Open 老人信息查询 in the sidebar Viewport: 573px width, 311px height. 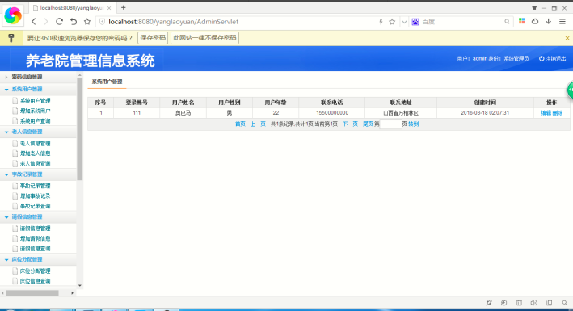pos(35,164)
